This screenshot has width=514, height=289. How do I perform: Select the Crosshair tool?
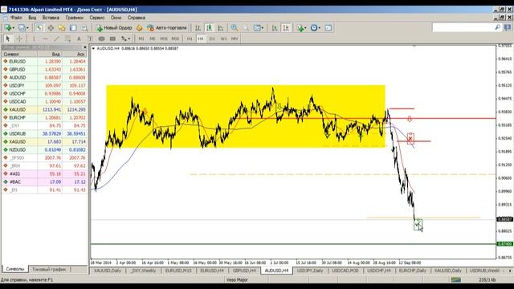[19, 39]
